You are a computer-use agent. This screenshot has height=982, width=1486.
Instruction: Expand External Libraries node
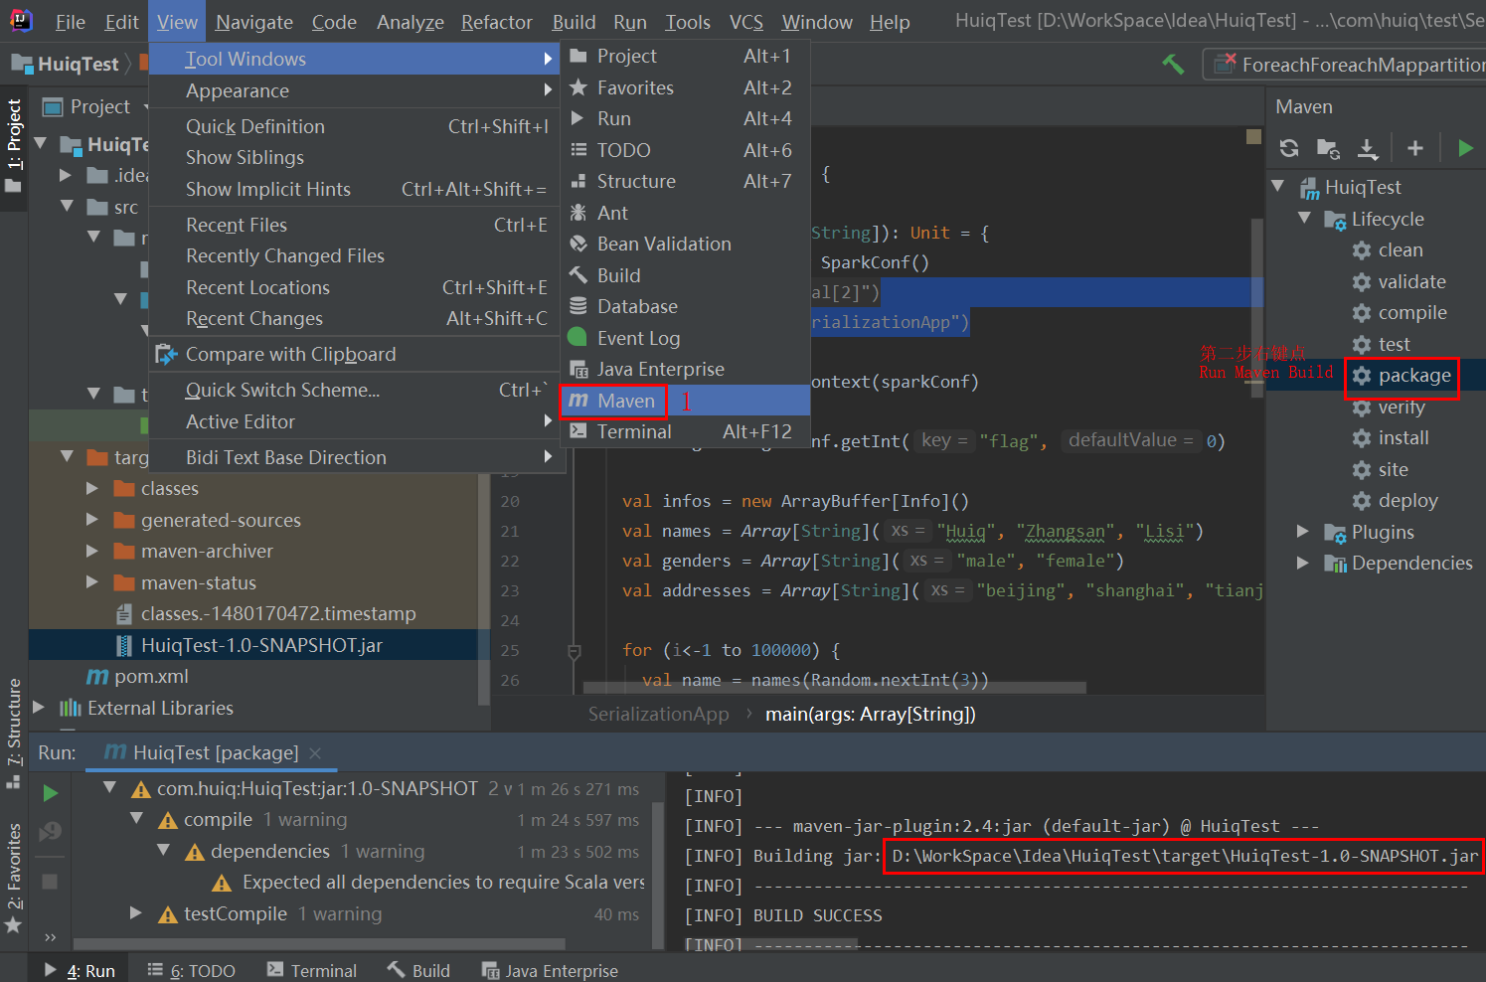point(39,708)
